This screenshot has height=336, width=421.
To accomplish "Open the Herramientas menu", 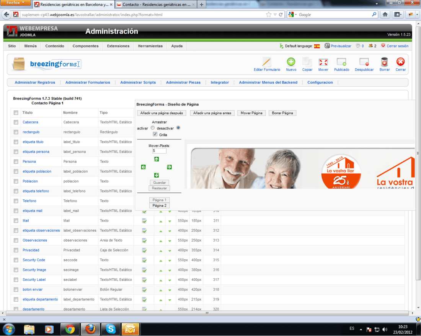I will [x=150, y=46].
